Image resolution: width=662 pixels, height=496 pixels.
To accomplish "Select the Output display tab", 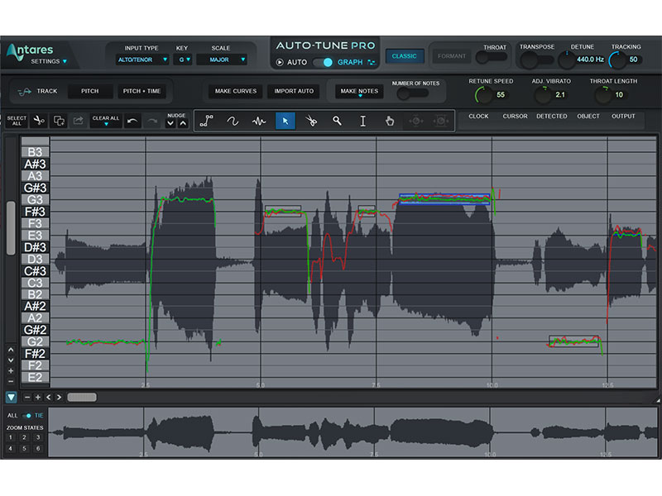I will 623,117.
